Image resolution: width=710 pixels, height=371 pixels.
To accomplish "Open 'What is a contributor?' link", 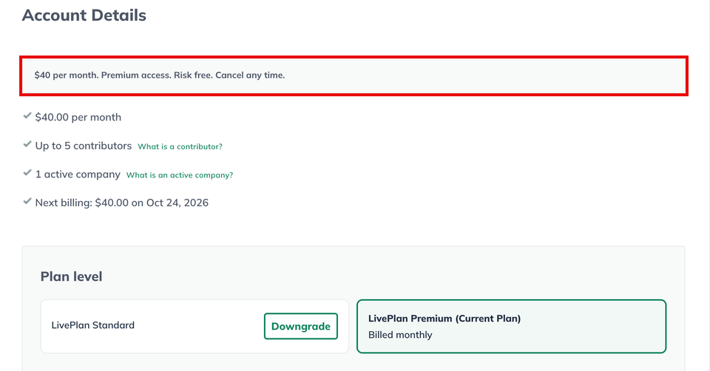I will (180, 146).
